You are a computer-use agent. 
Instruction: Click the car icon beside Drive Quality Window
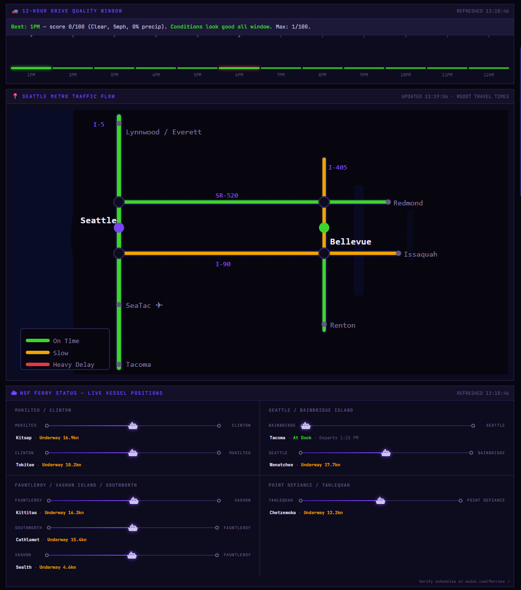[15, 11]
